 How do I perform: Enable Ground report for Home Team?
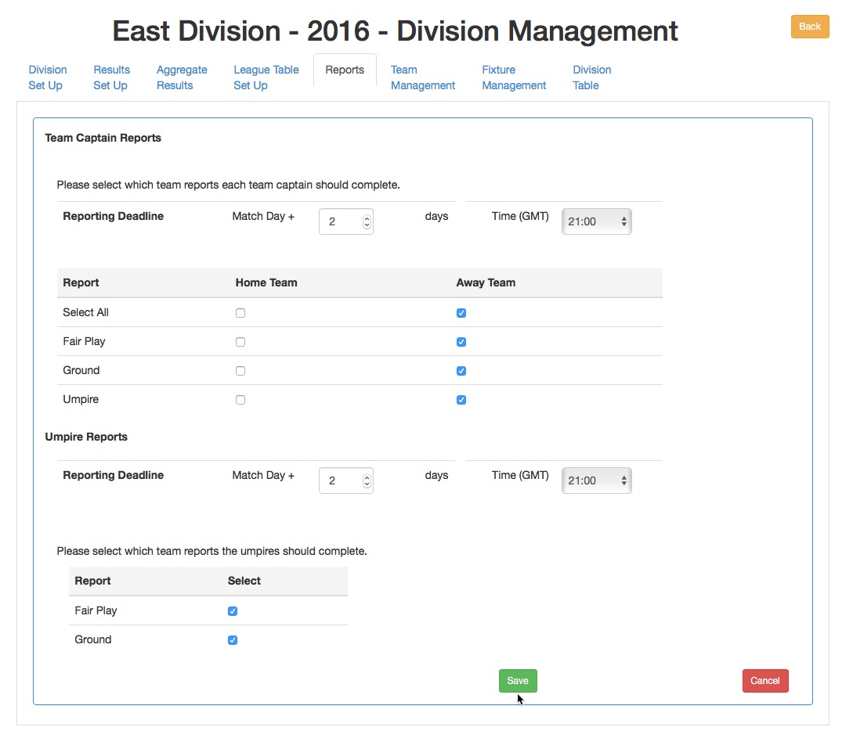coord(240,371)
